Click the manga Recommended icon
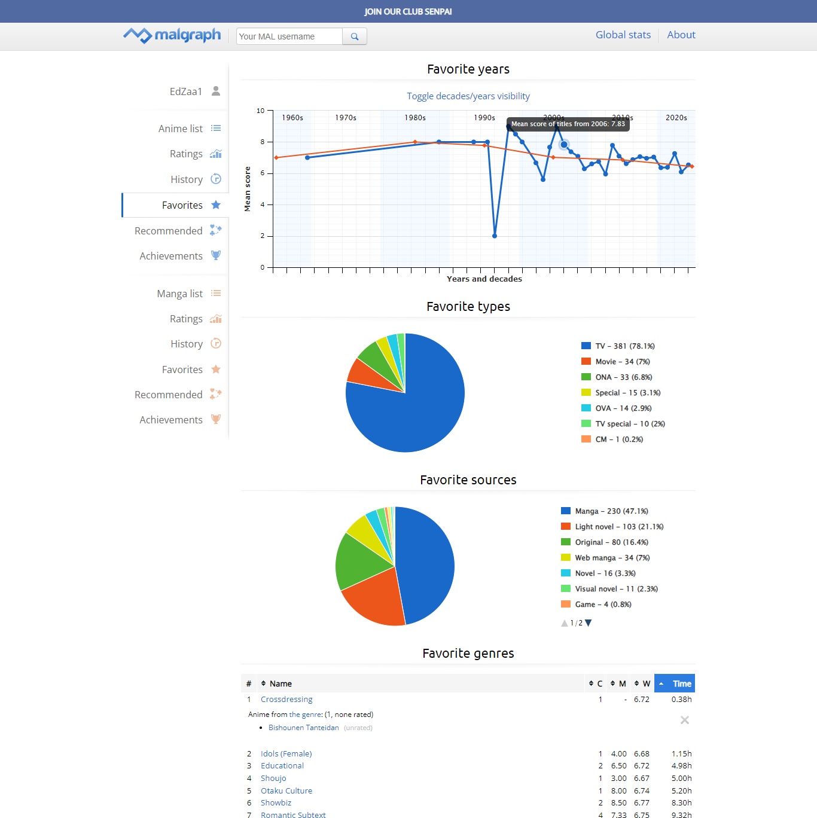 point(216,394)
